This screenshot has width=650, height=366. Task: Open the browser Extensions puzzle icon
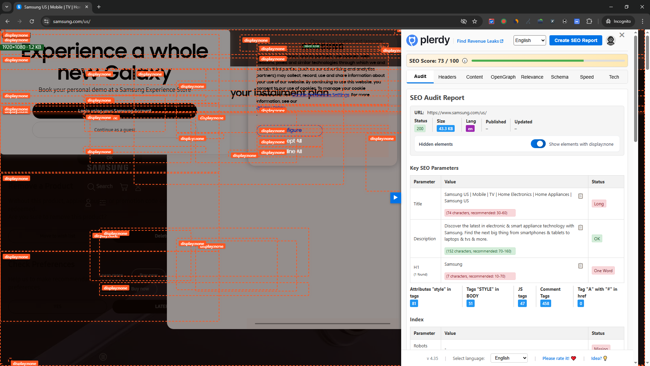589,21
